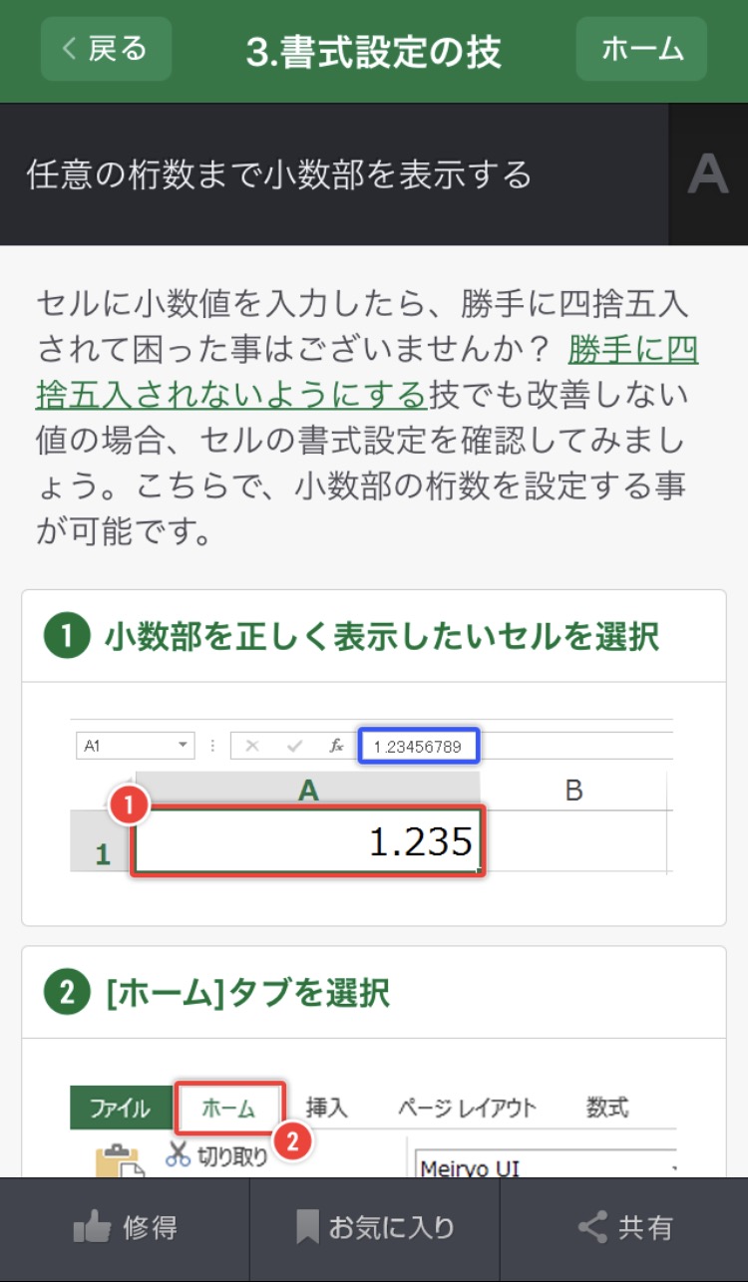The width and height of the screenshot is (748, 1282).
Task: Go to ホーム via the header button
Action: point(641,49)
